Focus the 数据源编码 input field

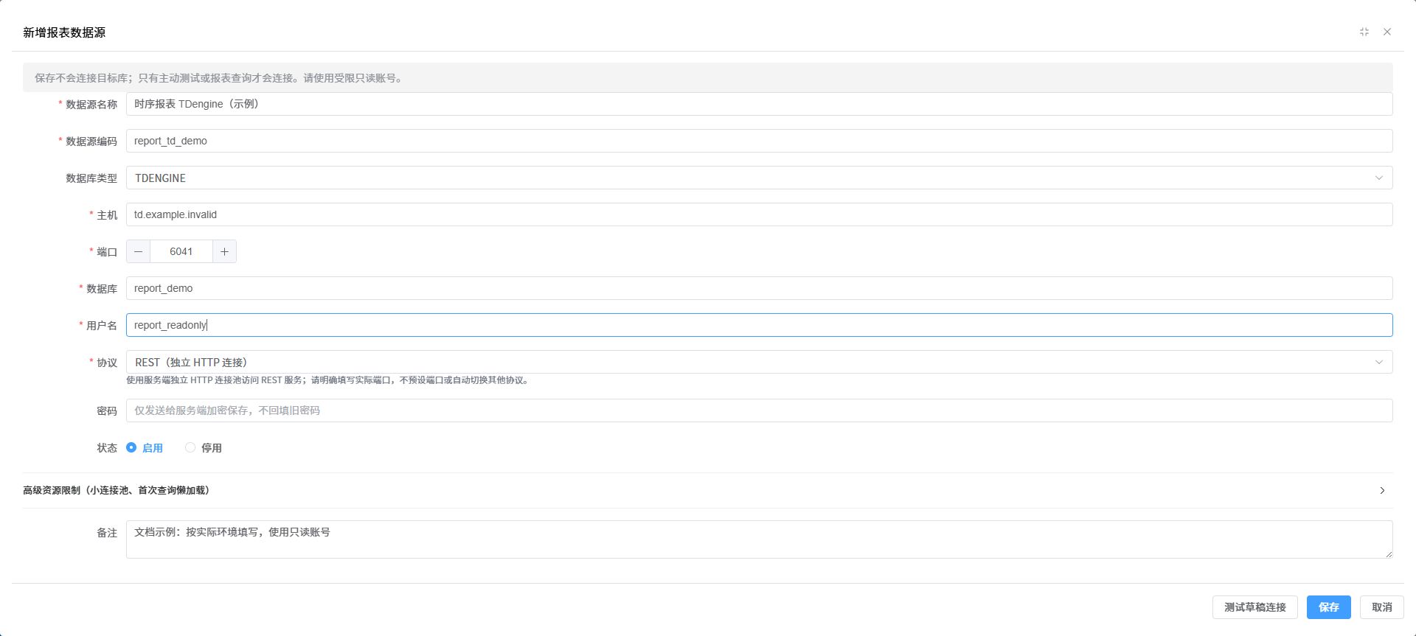tap(759, 141)
